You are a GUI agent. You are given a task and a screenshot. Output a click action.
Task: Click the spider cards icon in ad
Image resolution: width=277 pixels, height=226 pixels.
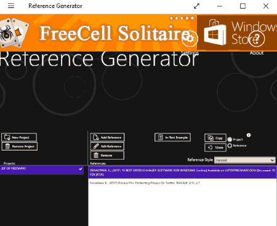click(14, 33)
